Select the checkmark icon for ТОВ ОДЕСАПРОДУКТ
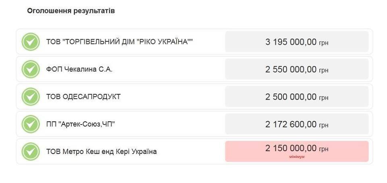This screenshot has height=183, width=387. [x=31, y=97]
